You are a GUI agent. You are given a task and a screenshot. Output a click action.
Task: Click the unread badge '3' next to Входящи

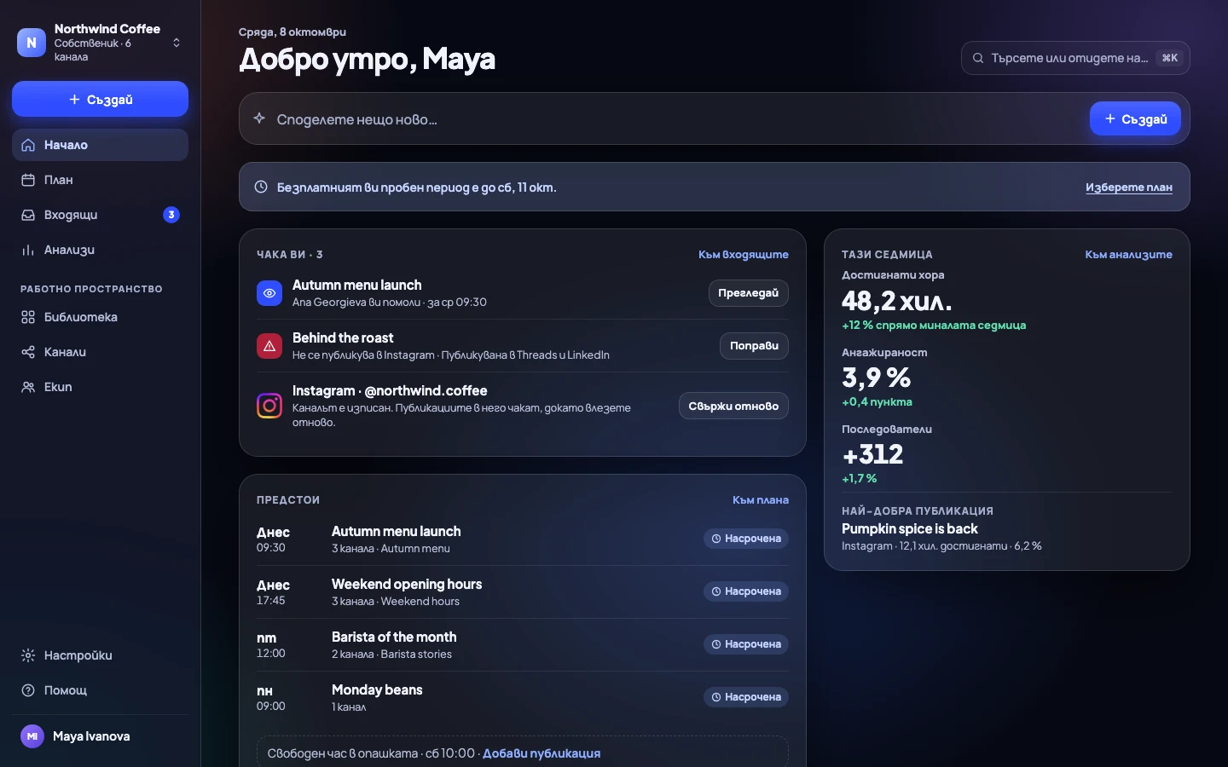tap(171, 215)
